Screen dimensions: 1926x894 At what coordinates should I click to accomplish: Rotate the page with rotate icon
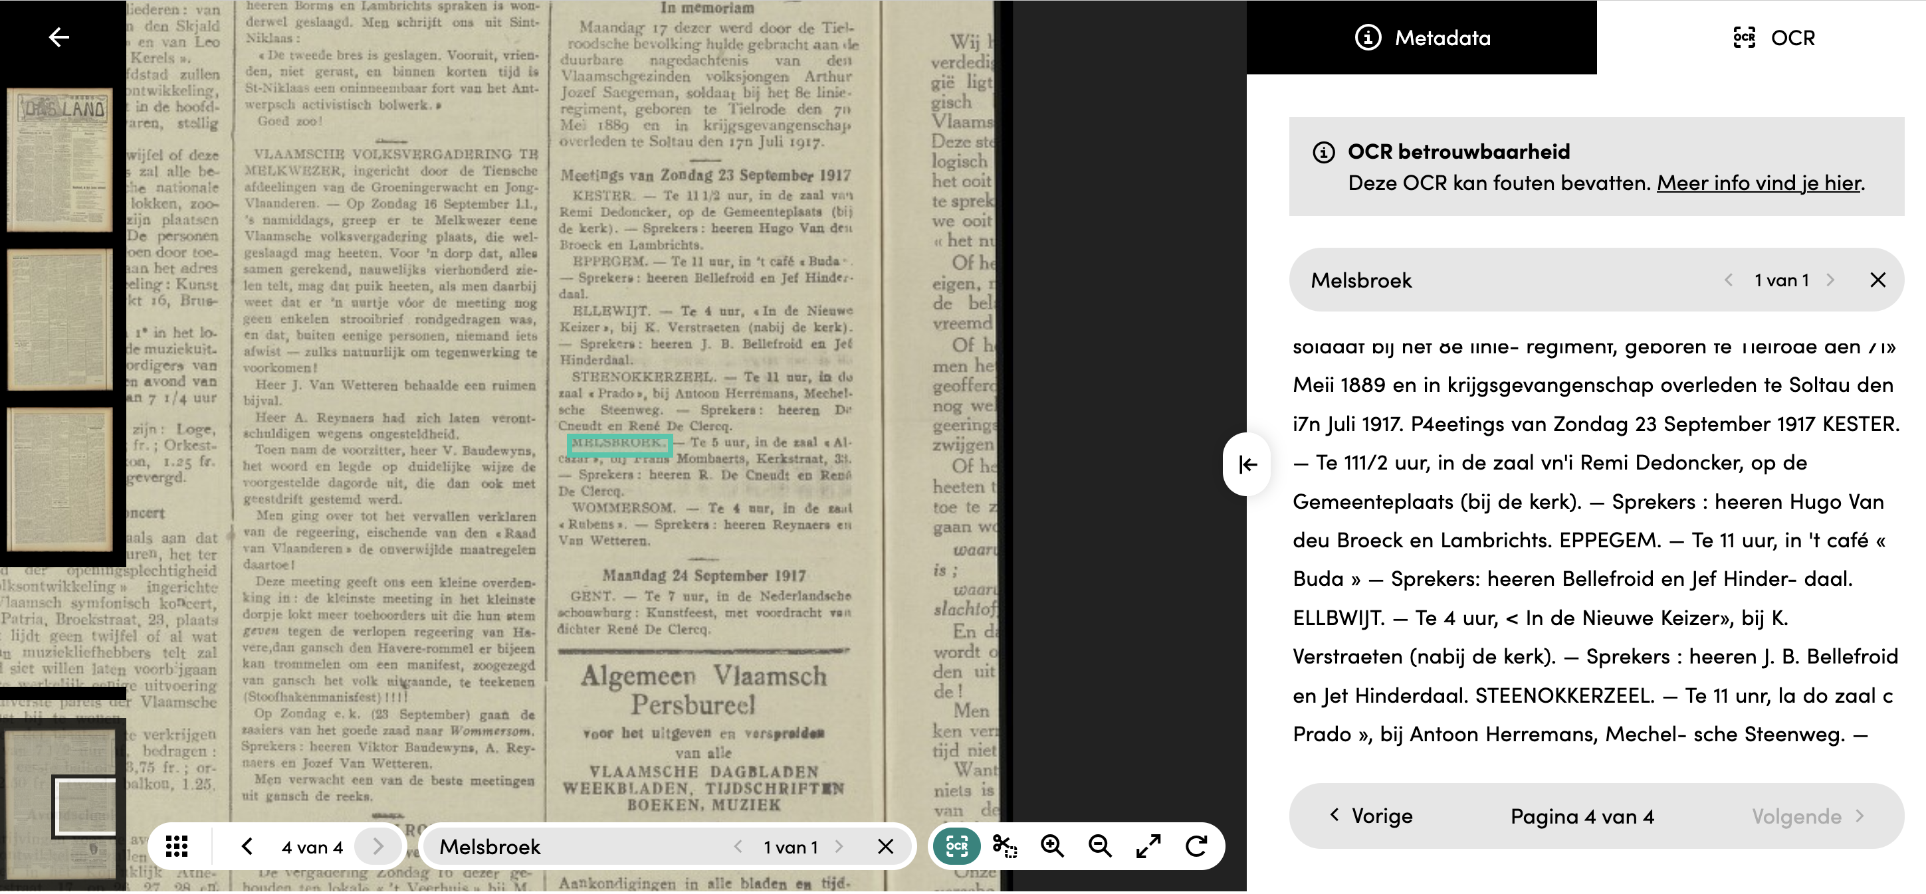(x=1196, y=846)
